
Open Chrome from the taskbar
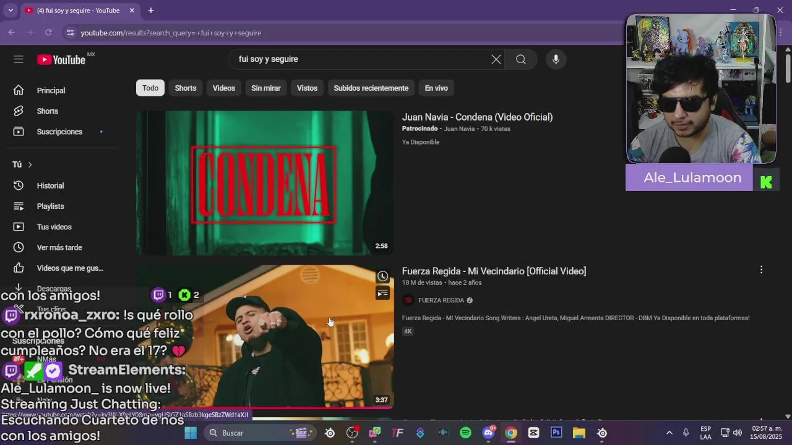click(511, 433)
